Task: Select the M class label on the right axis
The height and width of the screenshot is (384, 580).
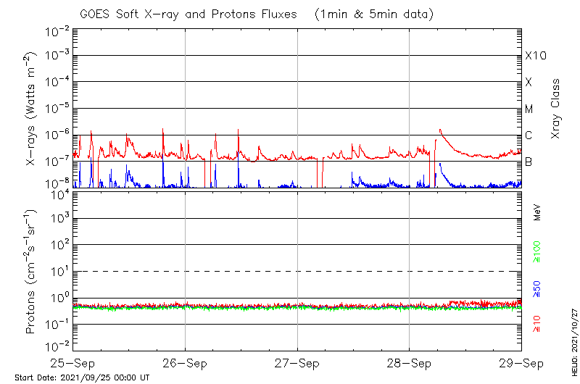Action: [529, 109]
